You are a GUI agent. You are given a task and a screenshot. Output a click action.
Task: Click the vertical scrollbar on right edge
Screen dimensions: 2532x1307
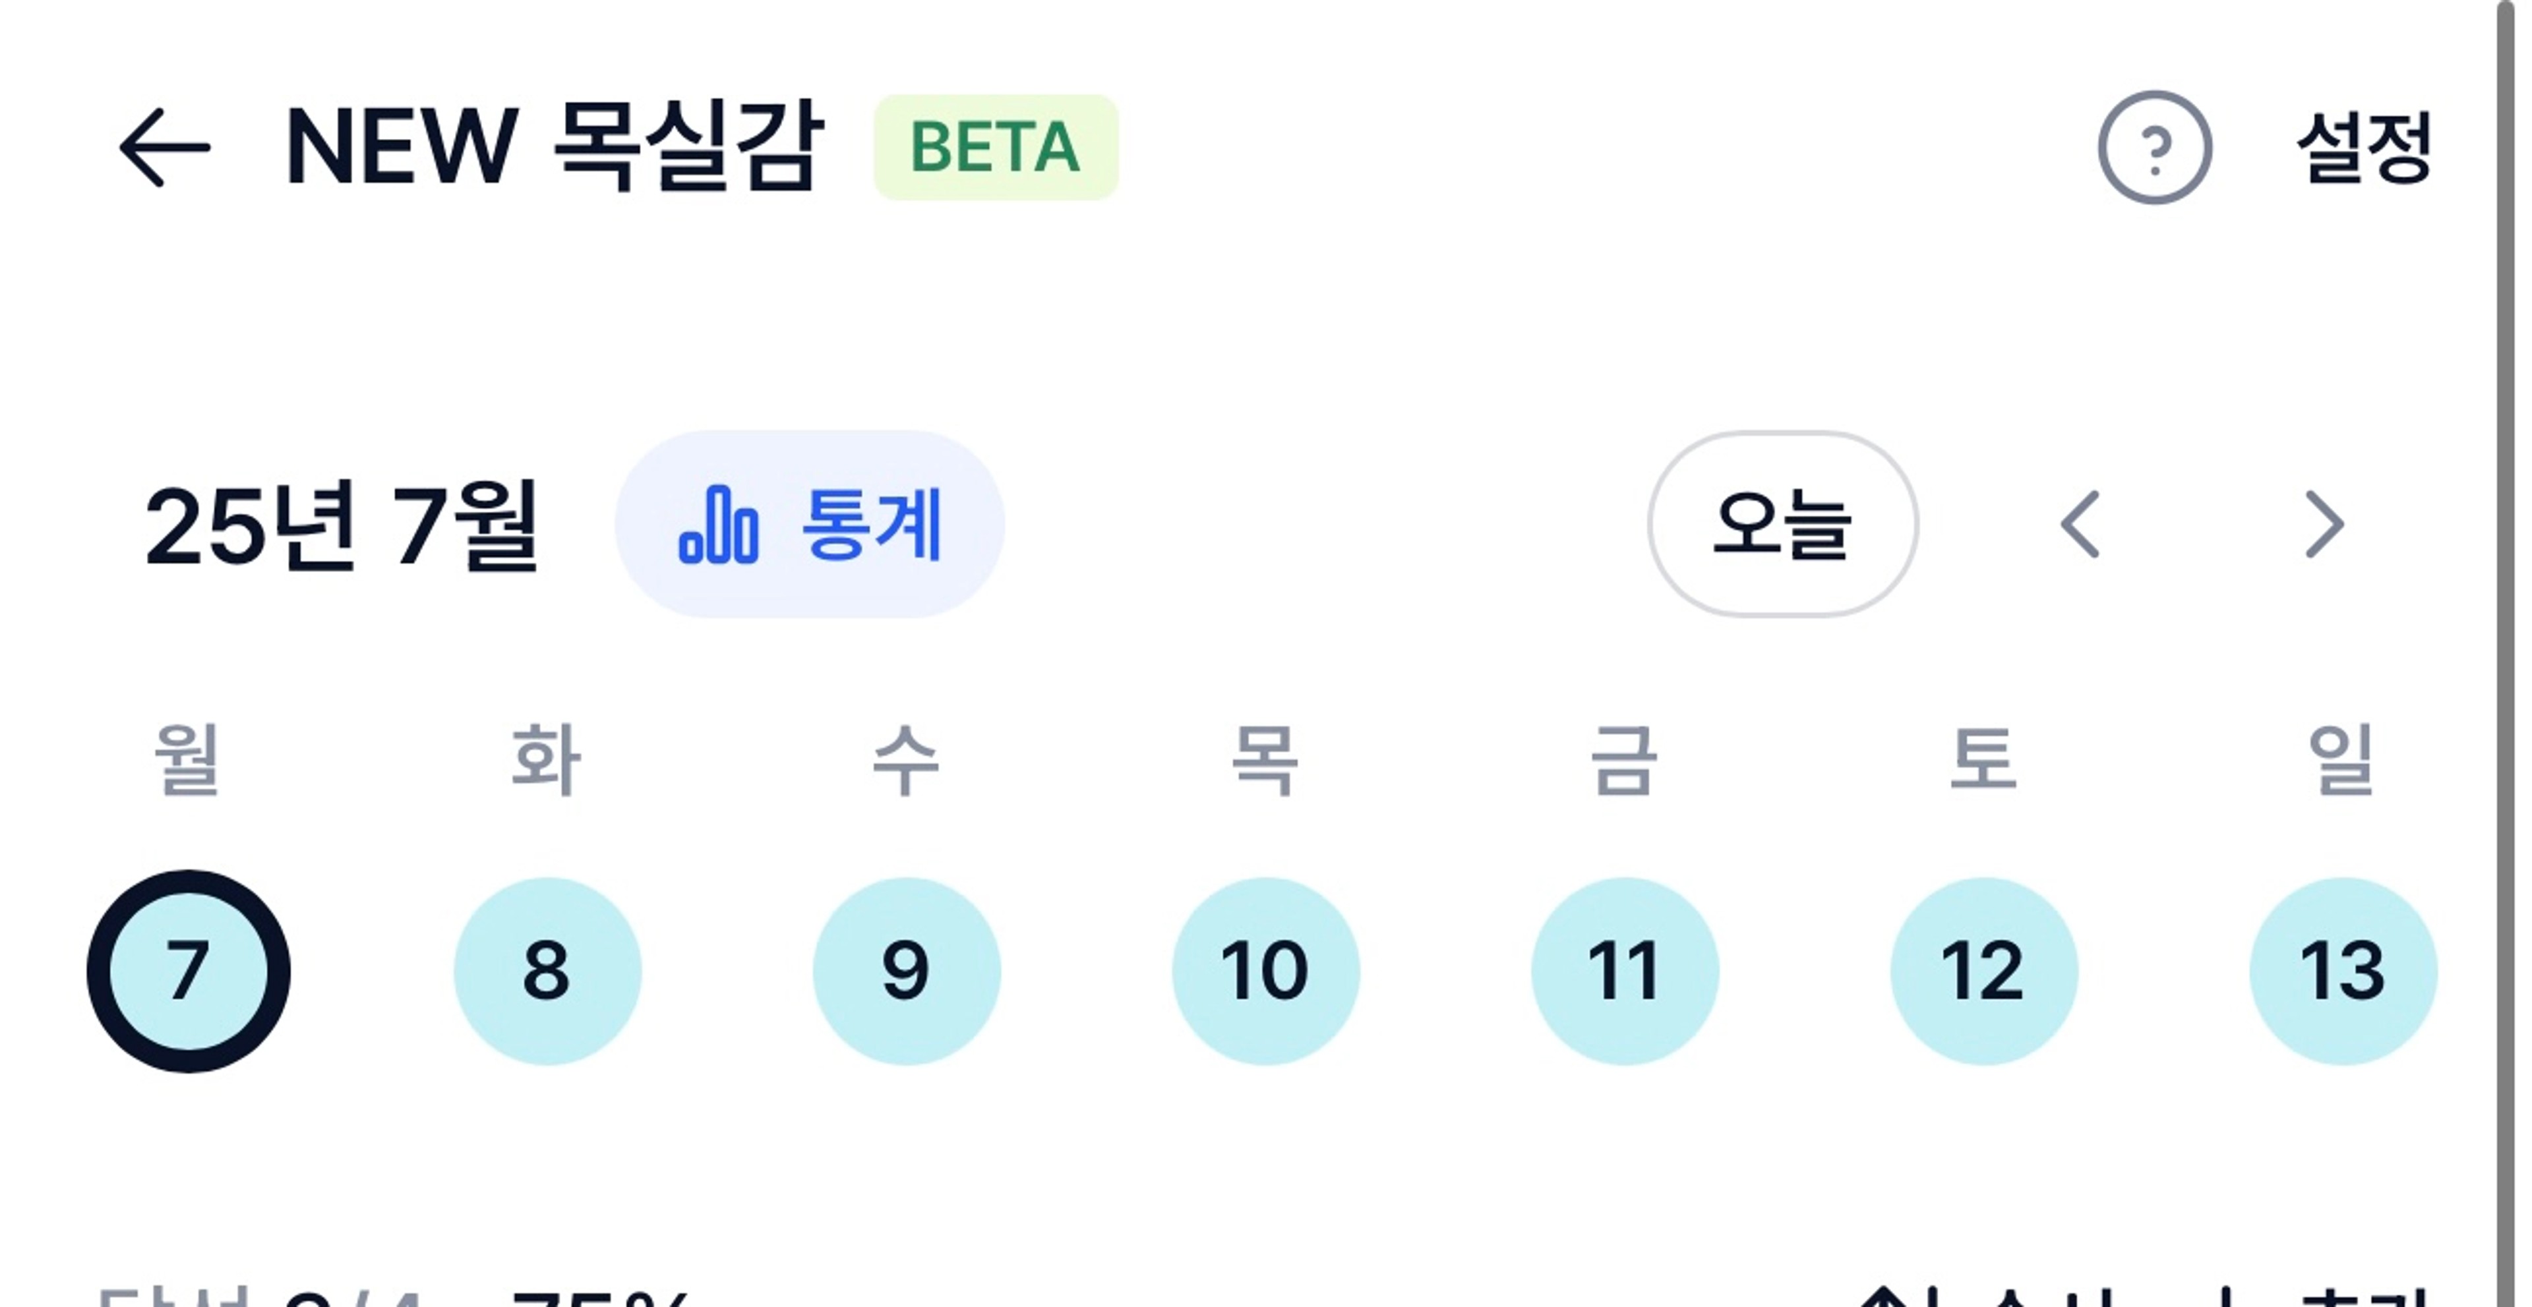pyautogui.click(x=2506, y=654)
